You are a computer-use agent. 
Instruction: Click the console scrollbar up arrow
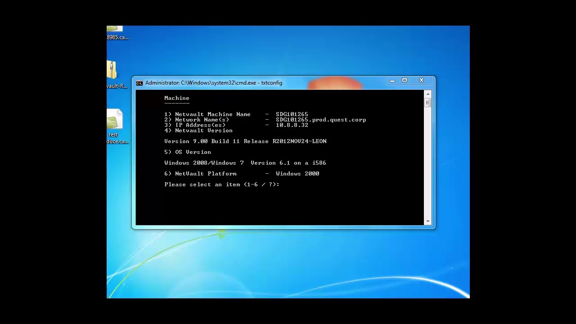(x=427, y=94)
